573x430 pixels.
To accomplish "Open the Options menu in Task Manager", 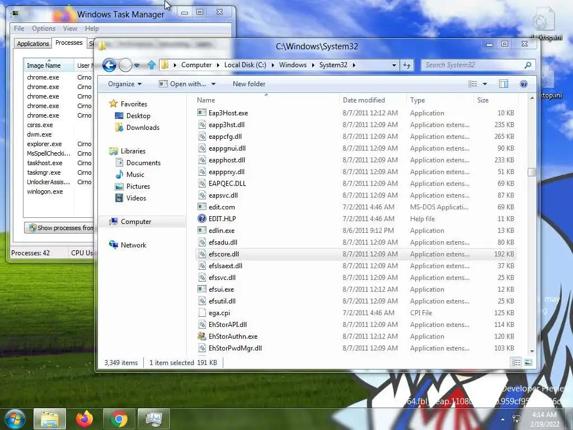I will [x=44, y=29].
